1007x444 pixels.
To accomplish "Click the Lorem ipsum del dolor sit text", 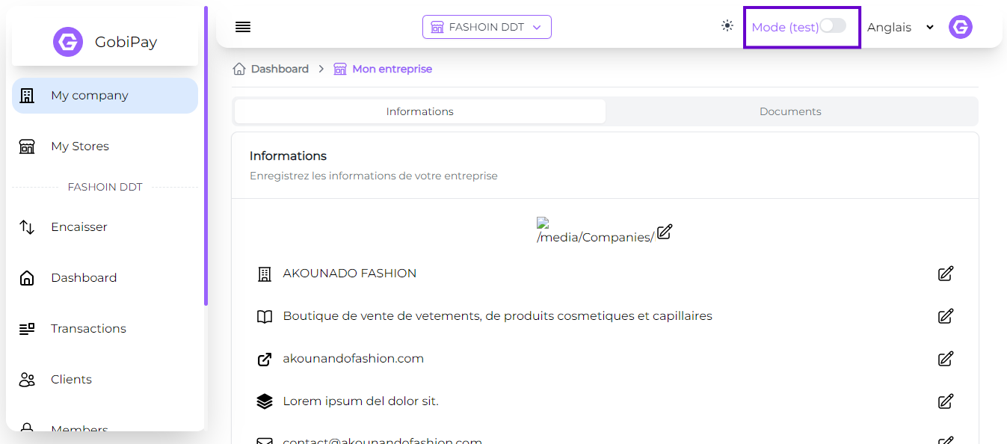I will point(360,401).
